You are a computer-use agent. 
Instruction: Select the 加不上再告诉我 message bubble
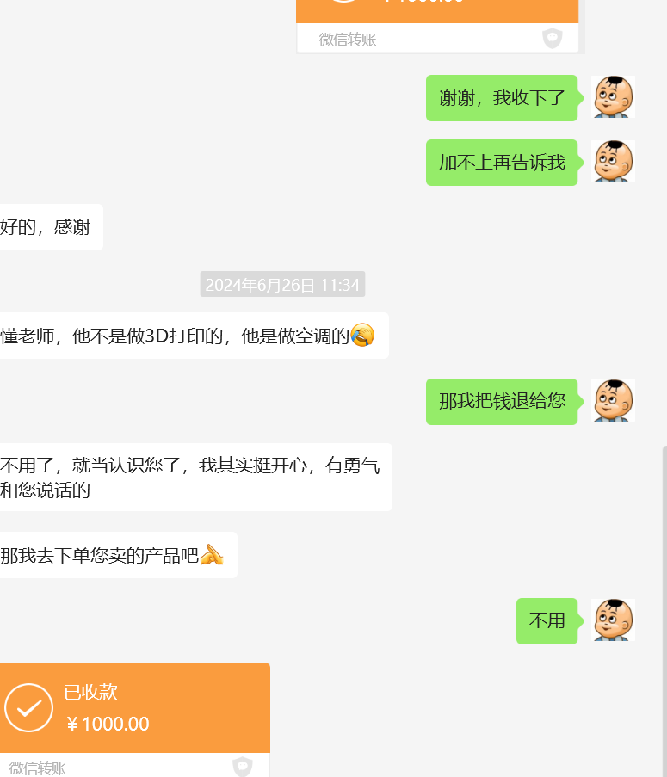pos(502,163)
